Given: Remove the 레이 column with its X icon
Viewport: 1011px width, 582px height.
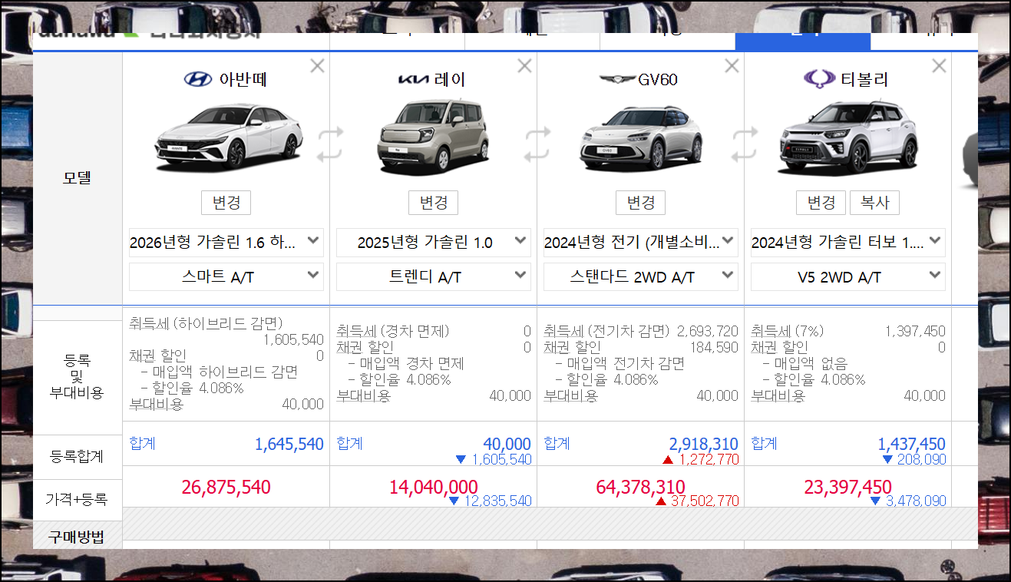Looking at the screenshot, I should point(524,66).
